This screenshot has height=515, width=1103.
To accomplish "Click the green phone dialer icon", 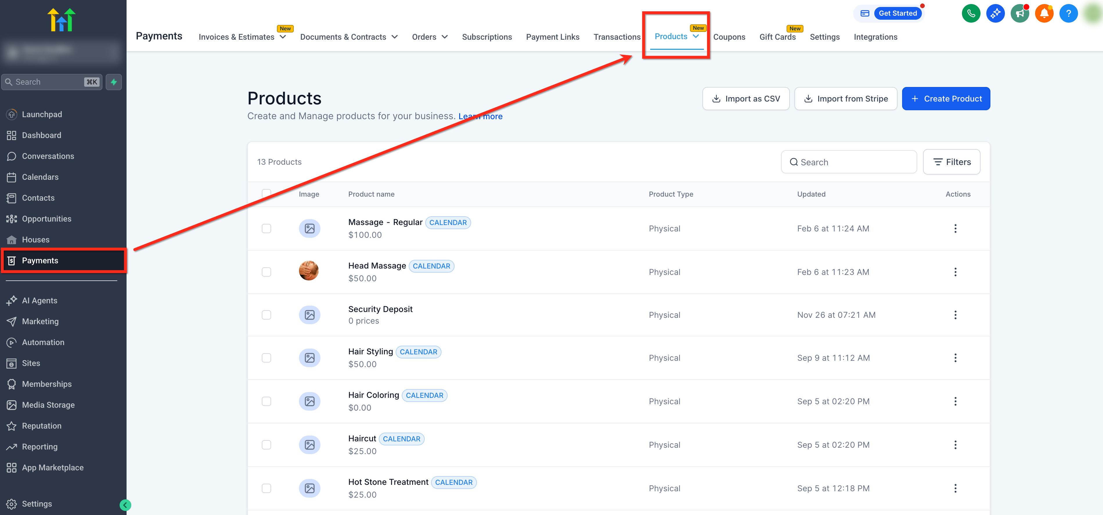I will [971, 13].
